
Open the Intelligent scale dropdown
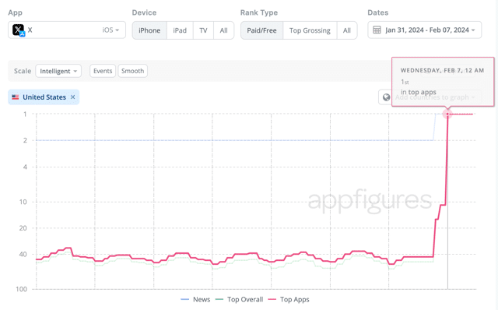(58, 71)
